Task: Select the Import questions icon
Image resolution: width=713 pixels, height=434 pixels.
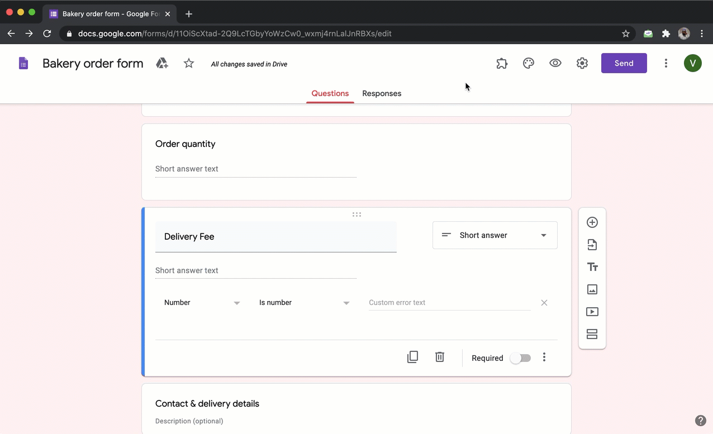Action: coord(592,245)
